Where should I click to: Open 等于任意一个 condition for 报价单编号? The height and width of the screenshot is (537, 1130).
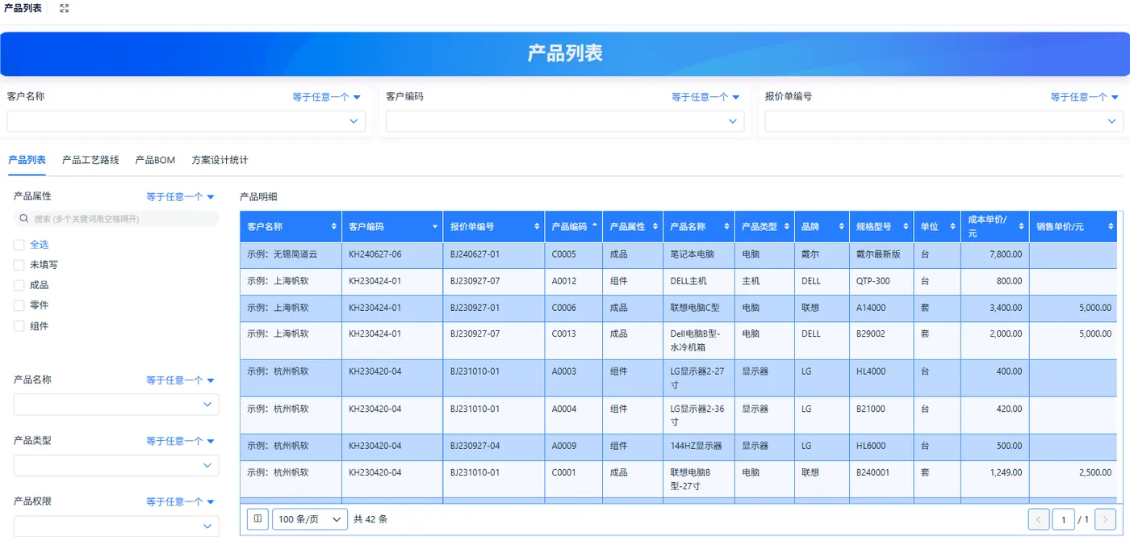coord(1084,97)
